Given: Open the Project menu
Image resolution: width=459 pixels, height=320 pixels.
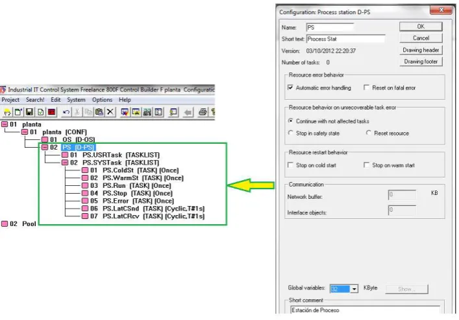Looking at the screenshot, I should point(10,100).
